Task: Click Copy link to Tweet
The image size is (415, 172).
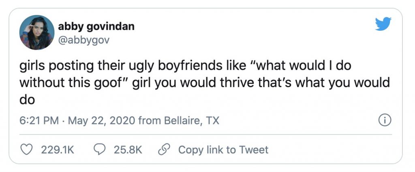Action: pos(223,150)
